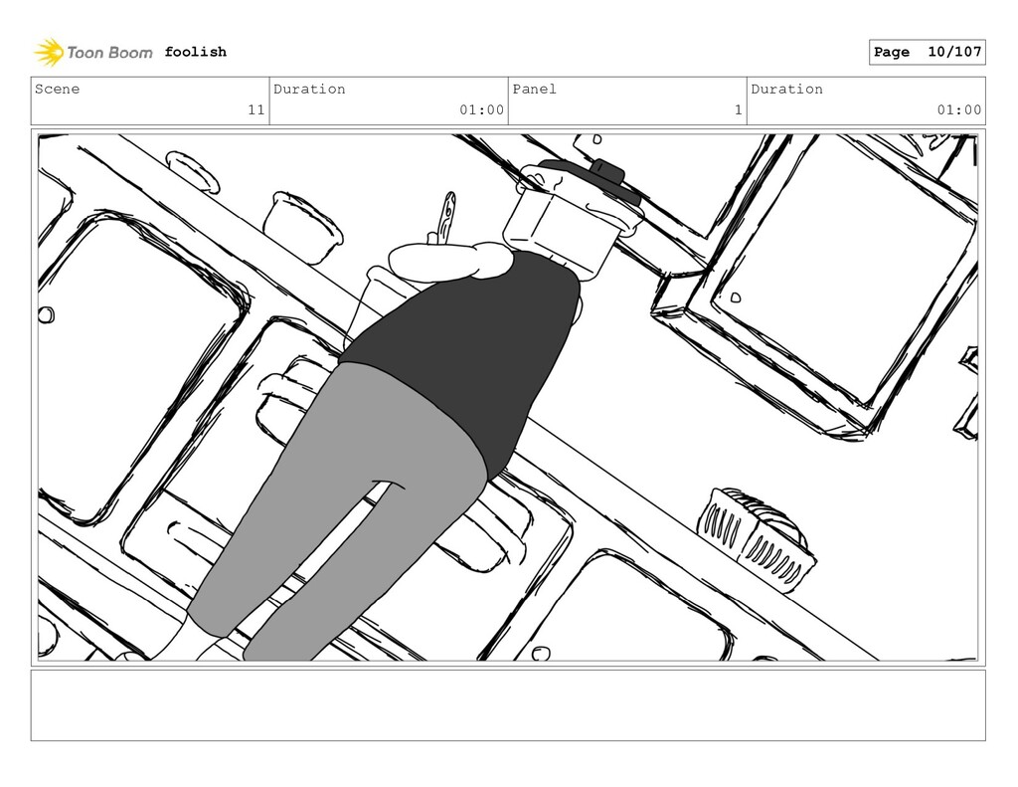Select scene duration value '01:00'
1018x787 pixels.
coord(482,109)
